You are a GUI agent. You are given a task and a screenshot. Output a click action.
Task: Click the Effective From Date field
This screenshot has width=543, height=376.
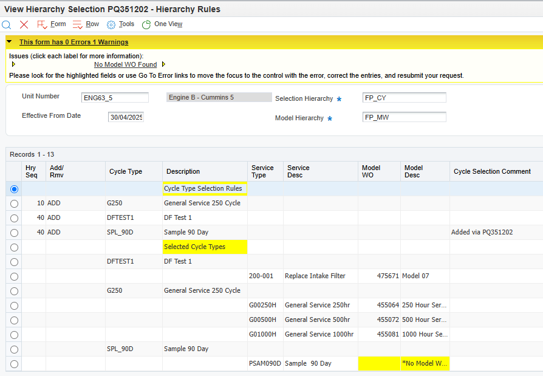126,117
